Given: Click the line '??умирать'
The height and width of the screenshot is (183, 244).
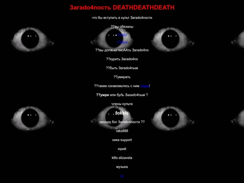Looking at the screenshot, I should 122,77.
